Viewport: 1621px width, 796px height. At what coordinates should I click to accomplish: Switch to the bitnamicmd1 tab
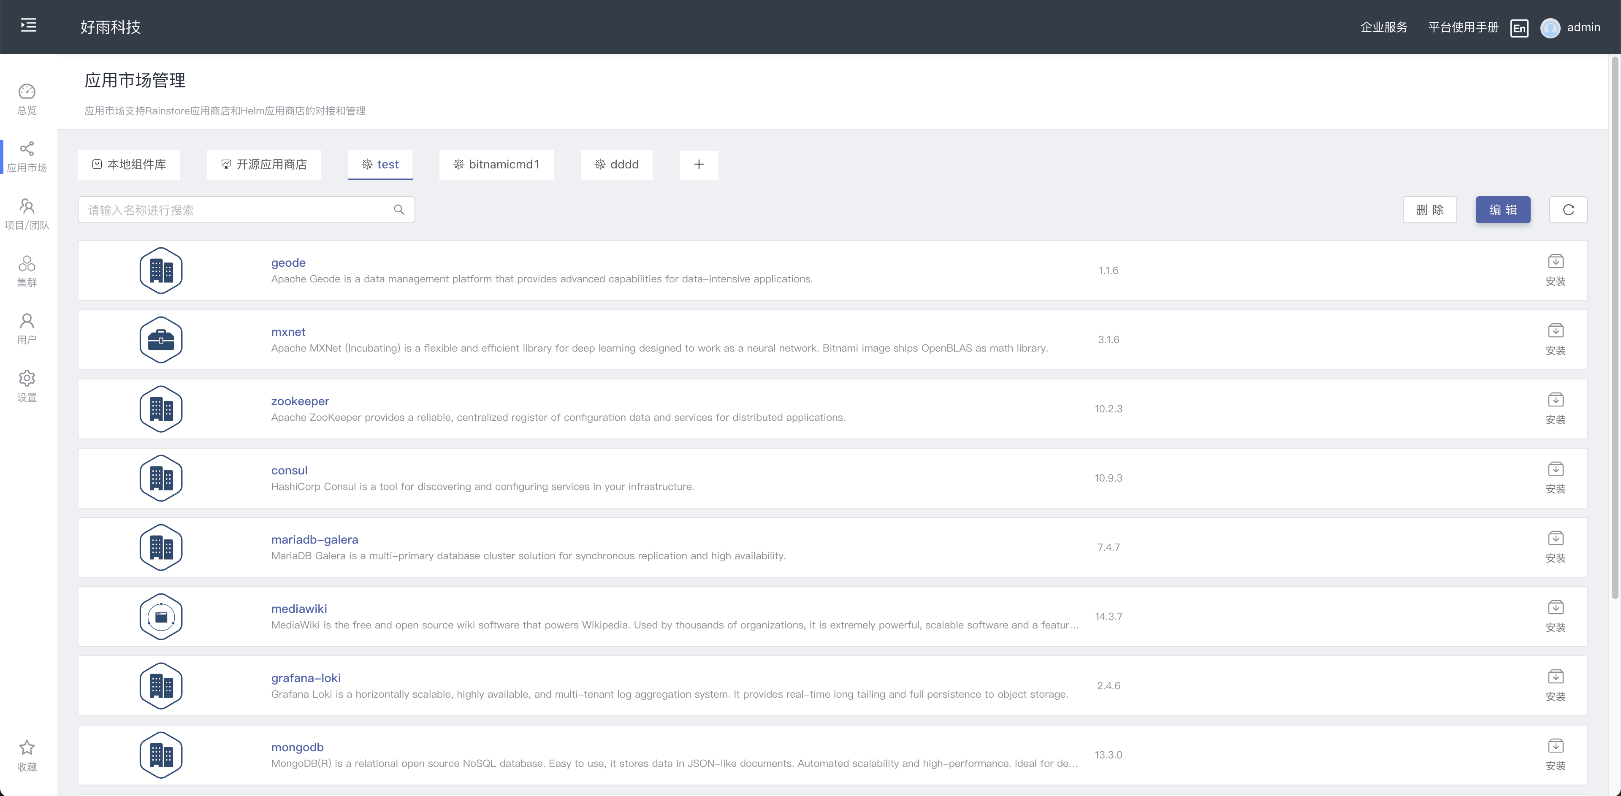click(496, 164)
